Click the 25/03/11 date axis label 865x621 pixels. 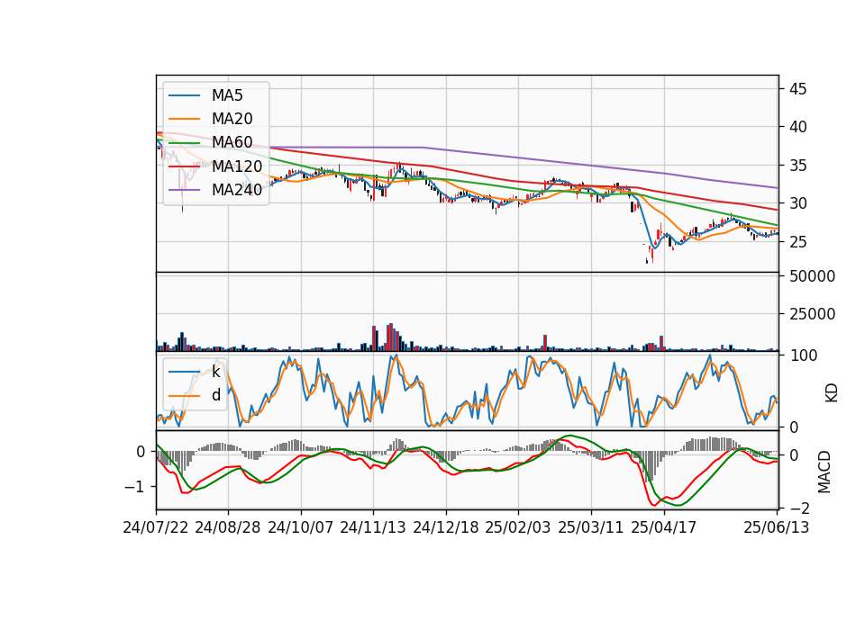(591, 527)
